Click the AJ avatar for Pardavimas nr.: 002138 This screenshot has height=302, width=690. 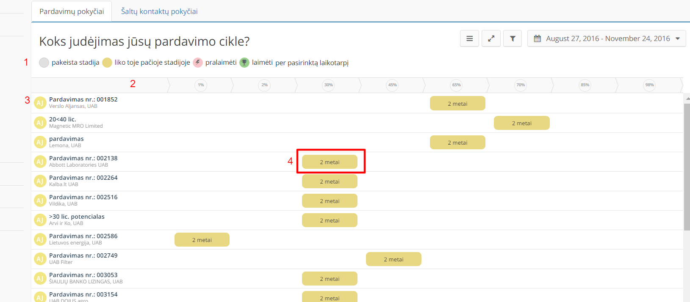click(x=40, y=162)
